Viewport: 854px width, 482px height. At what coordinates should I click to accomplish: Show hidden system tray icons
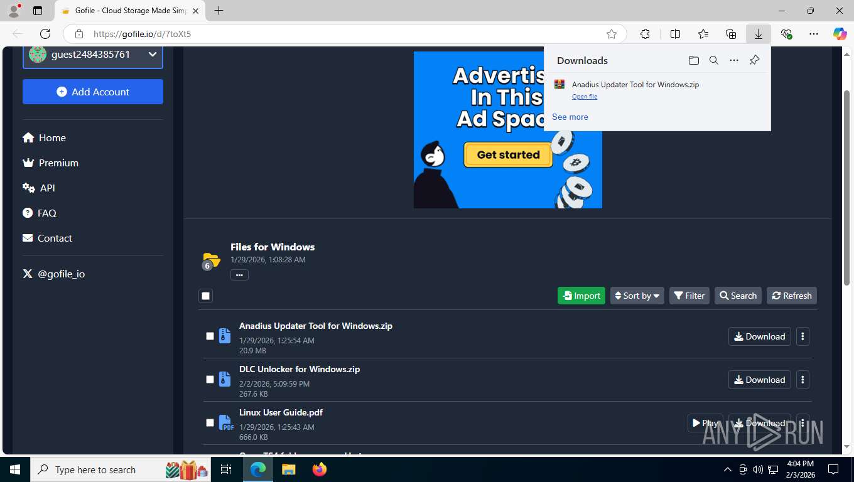(728, 469)
